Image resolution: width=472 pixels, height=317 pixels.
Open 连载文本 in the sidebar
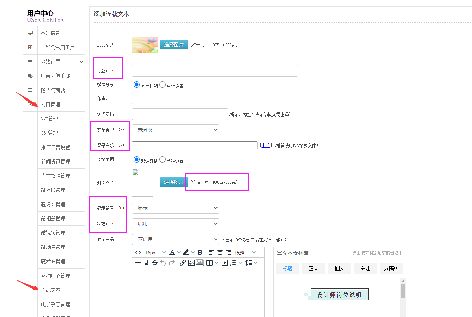coord(51,290)
